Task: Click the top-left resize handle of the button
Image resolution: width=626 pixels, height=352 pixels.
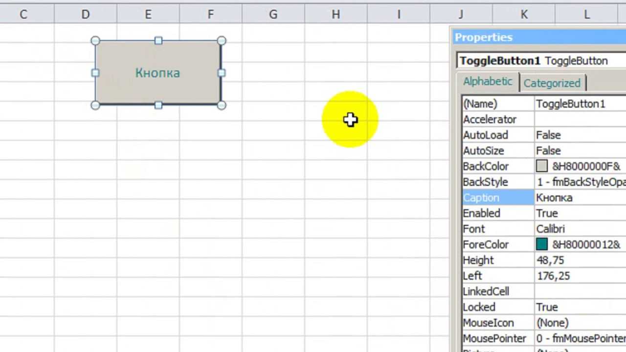Action: click(x=95, y=41)
